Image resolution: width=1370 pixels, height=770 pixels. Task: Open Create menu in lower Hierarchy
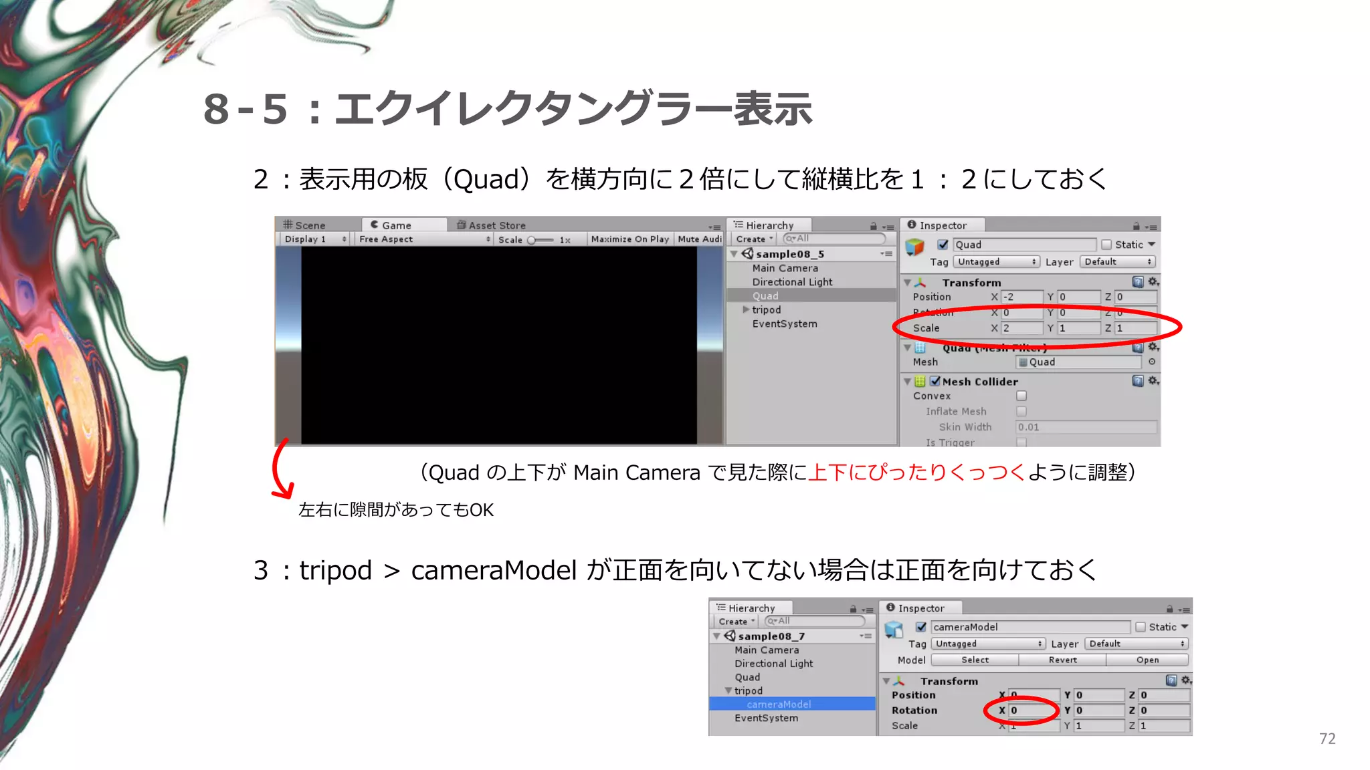click(x=737, y=622)
